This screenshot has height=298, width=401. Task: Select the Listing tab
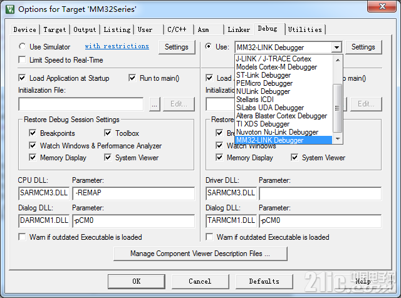point(117,29)
